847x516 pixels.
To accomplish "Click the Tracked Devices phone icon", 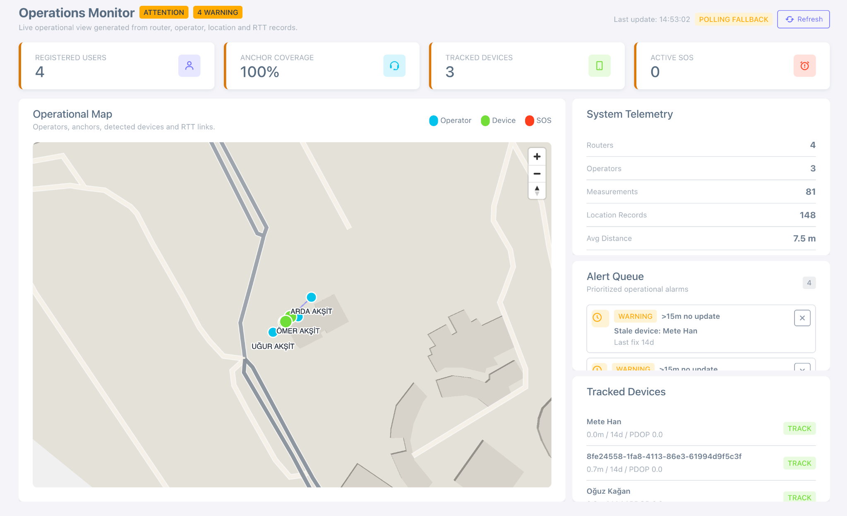I will pos(599,66).
